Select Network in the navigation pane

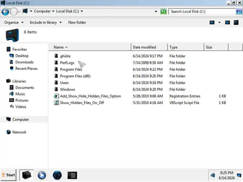point(19,132)
